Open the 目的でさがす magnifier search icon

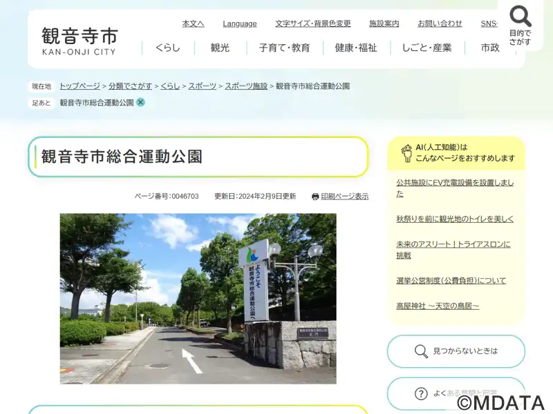(x=520, y=17)
